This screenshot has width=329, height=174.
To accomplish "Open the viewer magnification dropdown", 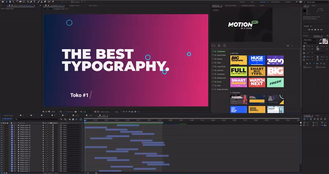I will (54, 112).
